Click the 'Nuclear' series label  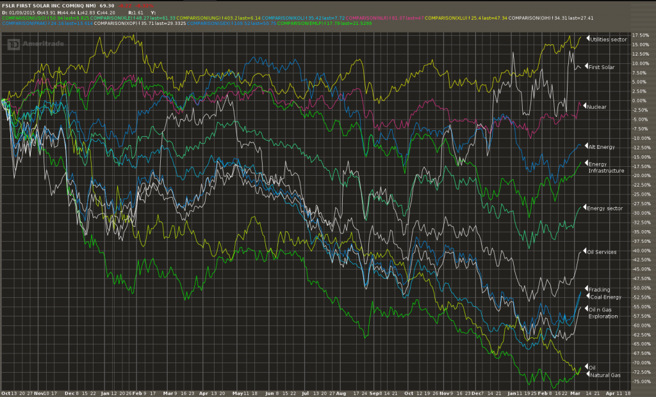pos(596,107)
